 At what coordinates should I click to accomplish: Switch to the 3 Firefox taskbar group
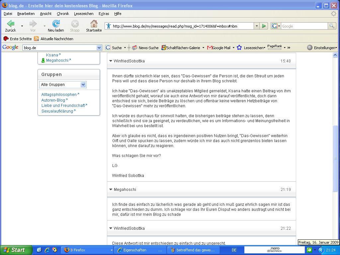pos(88,250)
